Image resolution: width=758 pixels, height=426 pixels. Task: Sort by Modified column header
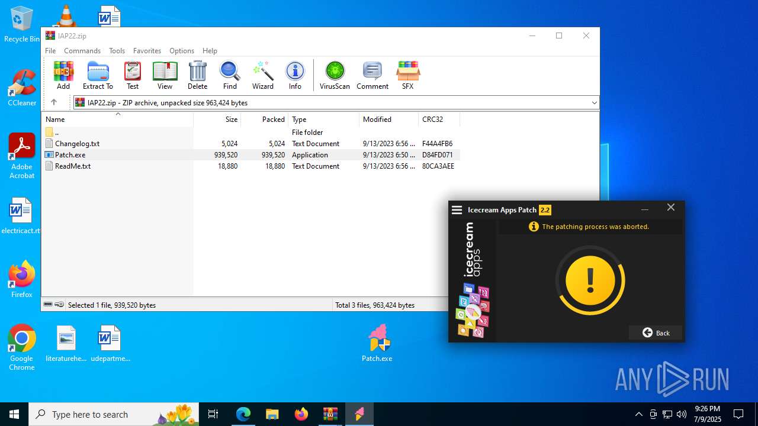point(388,120)
